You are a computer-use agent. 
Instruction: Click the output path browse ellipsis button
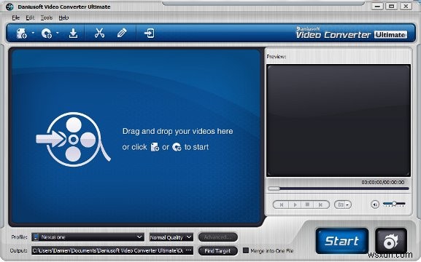click(x=189, y=251)
